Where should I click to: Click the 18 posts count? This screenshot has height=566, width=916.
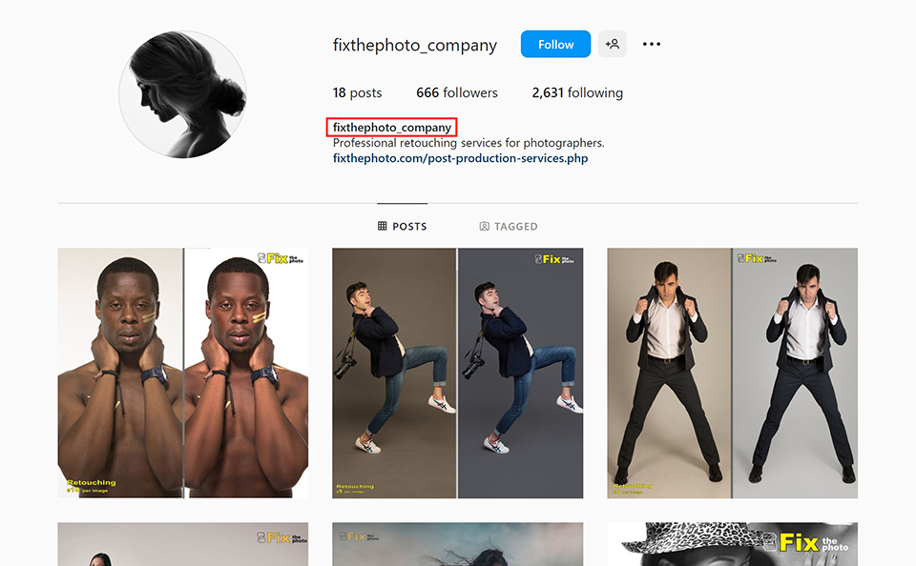pyautogui.click(x=357, y=92)
